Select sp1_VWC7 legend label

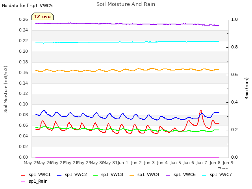221,175
